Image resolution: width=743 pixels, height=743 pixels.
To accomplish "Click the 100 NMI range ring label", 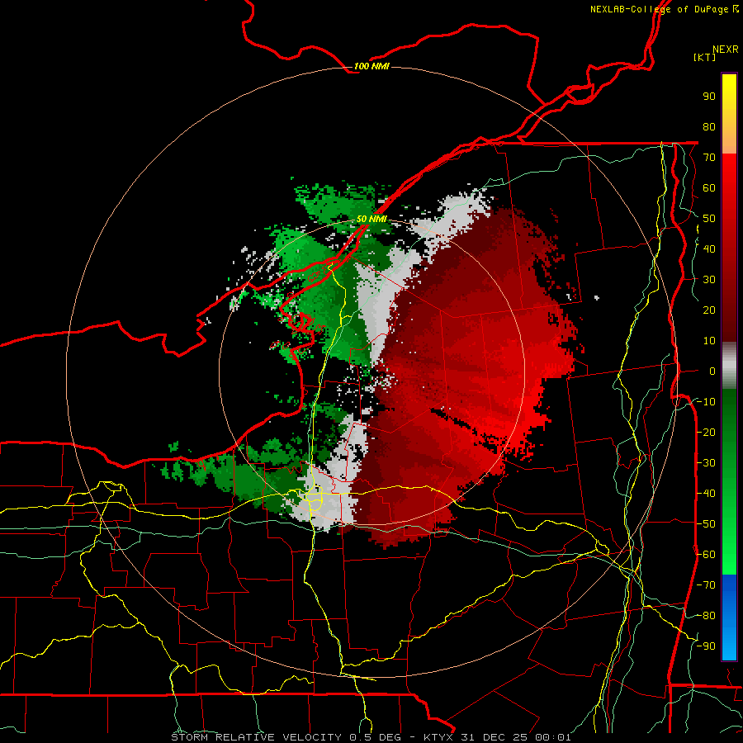I will pos(371,66).
